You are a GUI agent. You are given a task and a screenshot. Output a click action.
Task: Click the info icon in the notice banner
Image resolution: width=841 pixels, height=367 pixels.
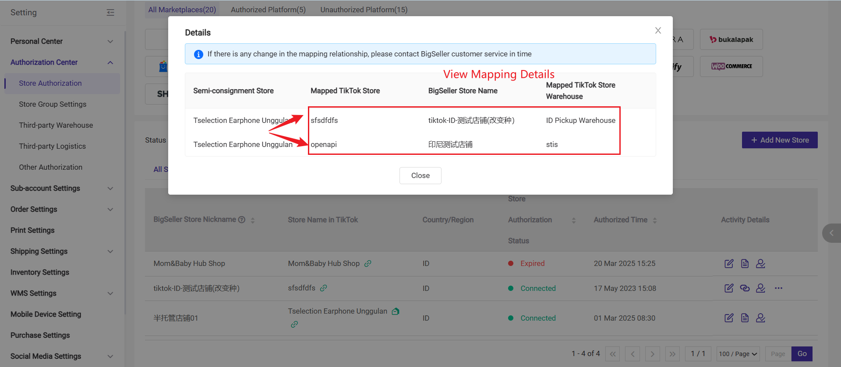pyautogui.click(x=198, y=54)
